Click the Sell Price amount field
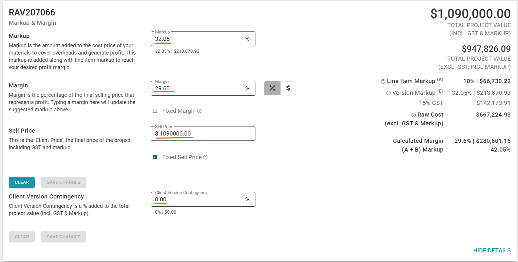518x262 pixels. [x=204, y=134]
